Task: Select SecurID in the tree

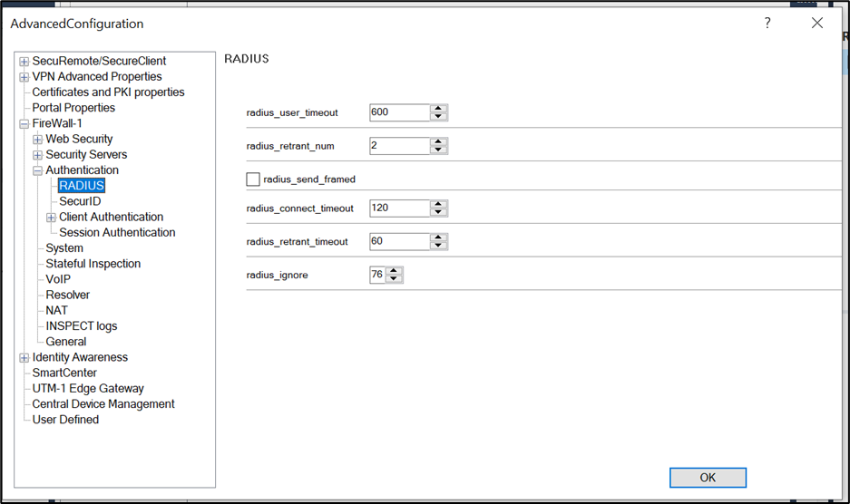Action: pyautogui.click(x=80, y=201)
